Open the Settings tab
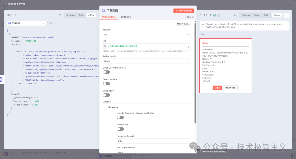The width and height of the screenshot is (296, 159). pos(126,17)
